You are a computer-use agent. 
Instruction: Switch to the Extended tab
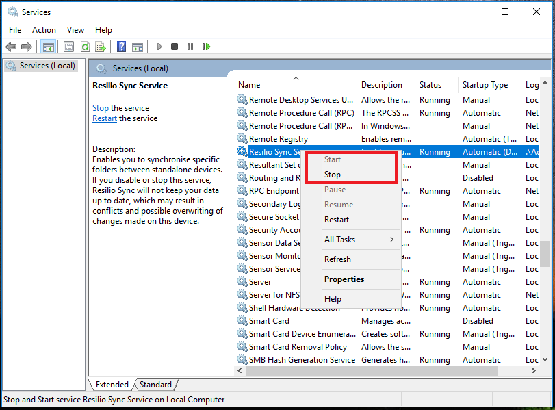[112, 385]
